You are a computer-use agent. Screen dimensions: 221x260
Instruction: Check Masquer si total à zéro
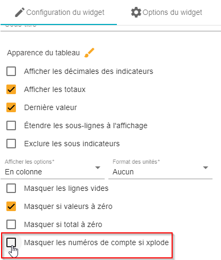coord(11,224)
